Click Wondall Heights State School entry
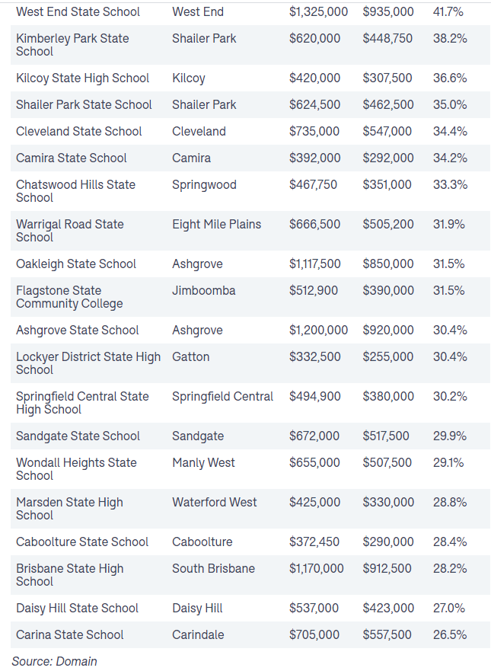 pyautogui.click(x=76, y=469)
